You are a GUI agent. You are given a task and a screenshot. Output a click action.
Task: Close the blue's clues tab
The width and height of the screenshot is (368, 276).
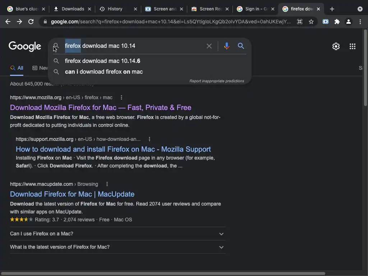click(x=43, y=9)
